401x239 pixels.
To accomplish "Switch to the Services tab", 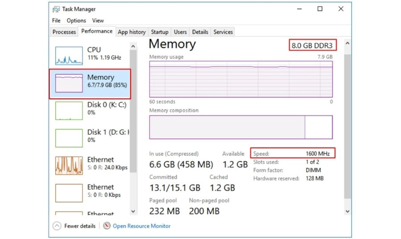I will [x=223, y=32].
